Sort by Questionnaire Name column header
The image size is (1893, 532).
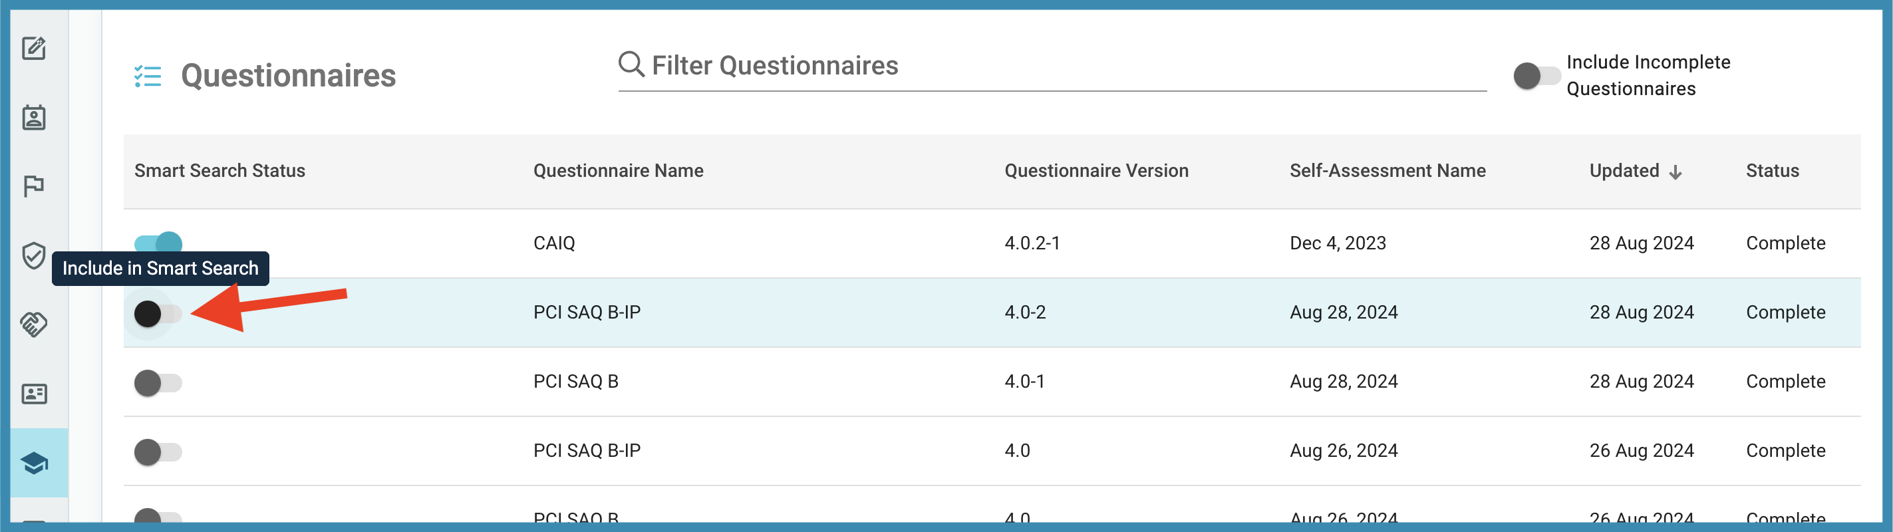pyautogui.click(x=618, y=170)
